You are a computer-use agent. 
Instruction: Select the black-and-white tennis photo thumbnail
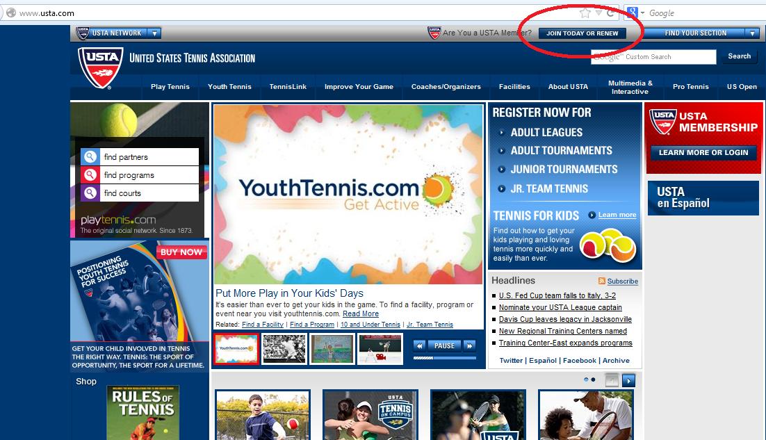(284, 349)
